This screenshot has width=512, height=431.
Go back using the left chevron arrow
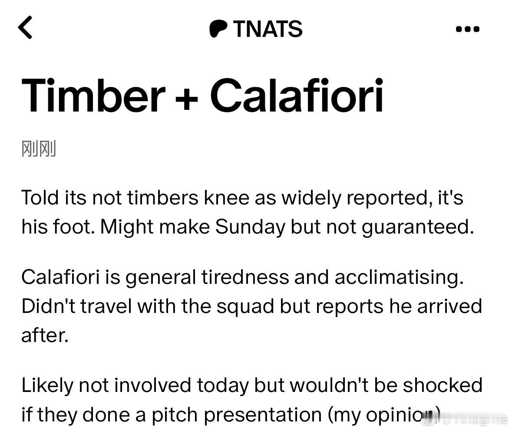(25, 28)
